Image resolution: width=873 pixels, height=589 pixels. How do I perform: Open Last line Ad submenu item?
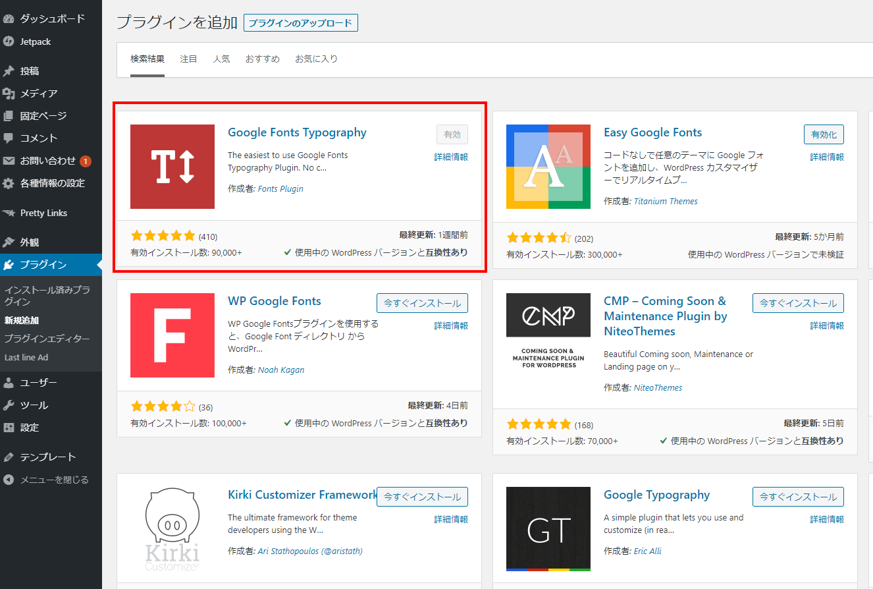pos(26,357)
